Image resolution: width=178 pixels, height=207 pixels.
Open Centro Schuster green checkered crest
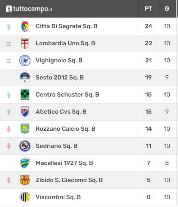point(25,95)
